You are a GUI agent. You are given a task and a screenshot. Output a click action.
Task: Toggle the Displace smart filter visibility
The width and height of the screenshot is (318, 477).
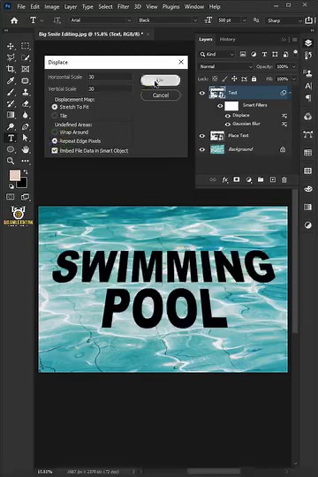pos(227,116)
